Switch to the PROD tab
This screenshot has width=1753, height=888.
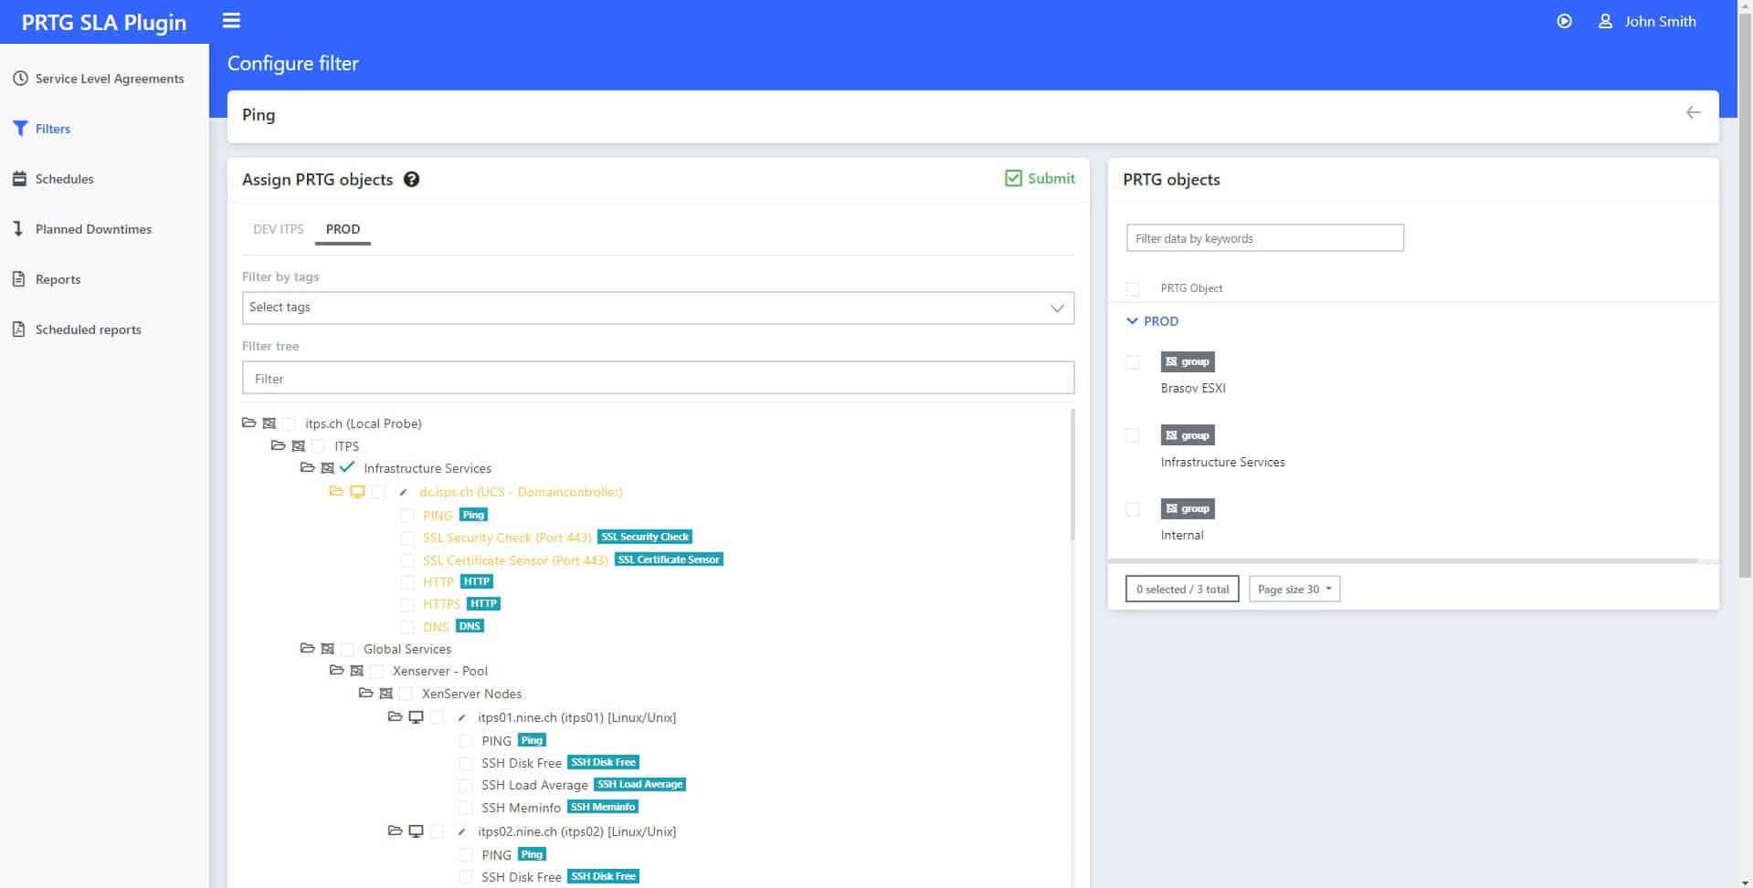[343, 229]
